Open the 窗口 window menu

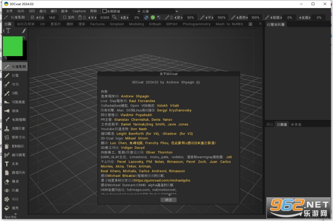pyautogui.click(x=54, y=11)
